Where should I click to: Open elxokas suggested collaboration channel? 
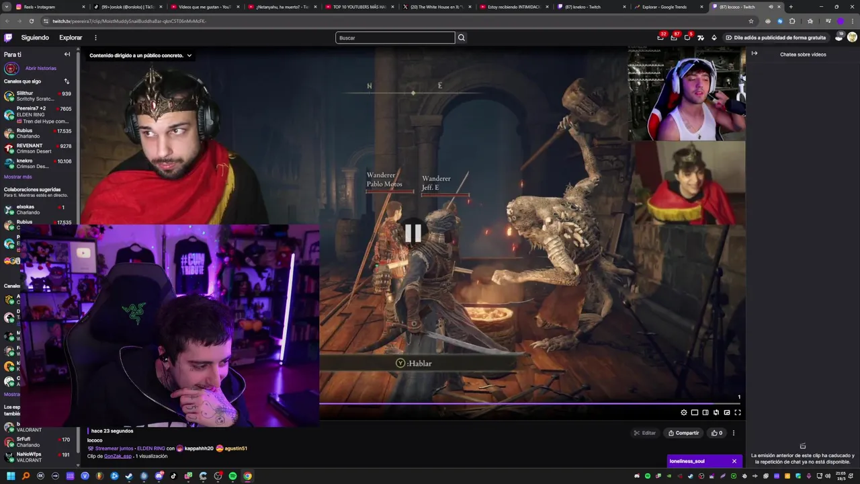click(x=38, y=210)
